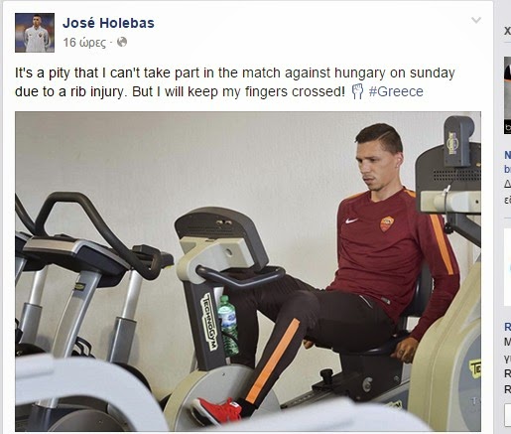The width and height of the screenshot is (511, 434).
Task: Click the Nike swoosh on the red shirt
Action: pyautogui.click(x=351, y=220)
